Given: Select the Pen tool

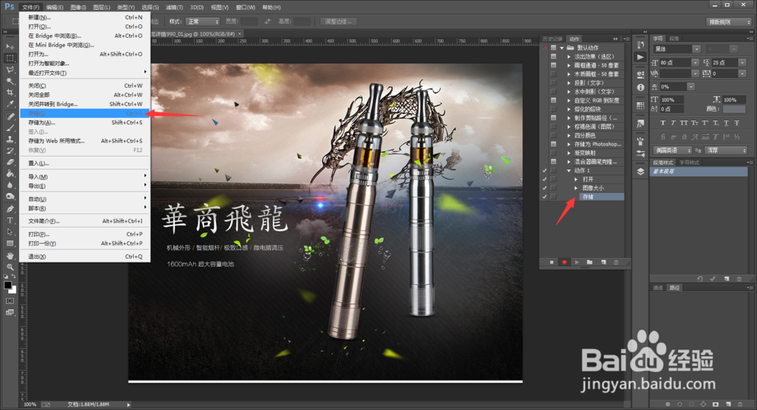Looking at the screenshot, I should tap(10, 209).
